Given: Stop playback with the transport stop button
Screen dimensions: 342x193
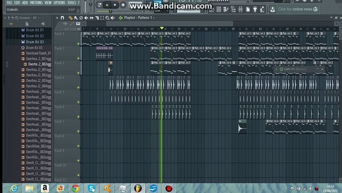Looking at the screenshot, I should pyautogui.click(x=115, y=5).
